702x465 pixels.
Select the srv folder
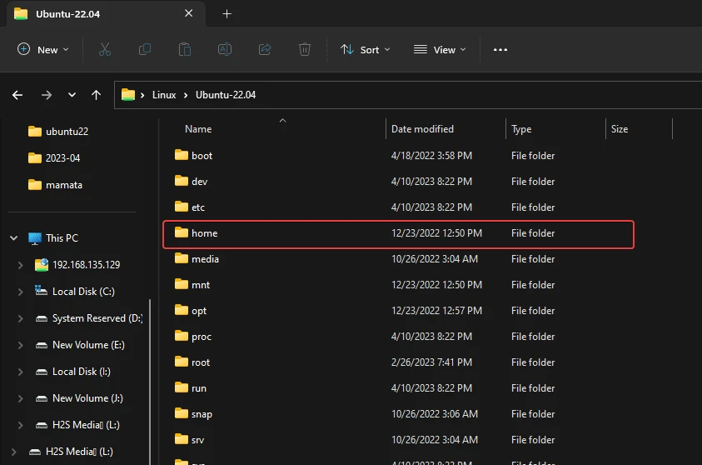(189, 440)
